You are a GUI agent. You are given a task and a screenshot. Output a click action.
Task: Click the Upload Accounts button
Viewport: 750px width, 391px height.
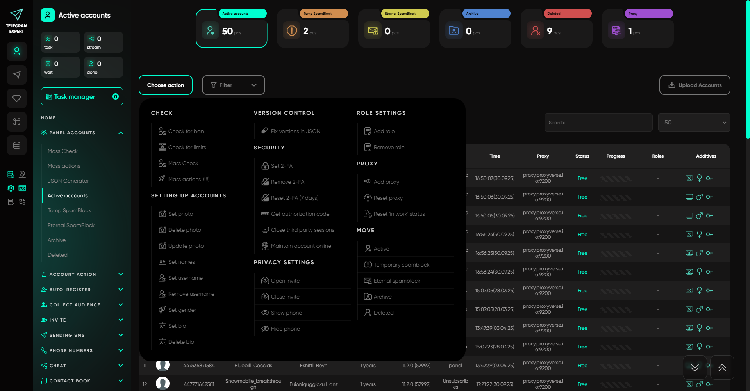point(695,85)
